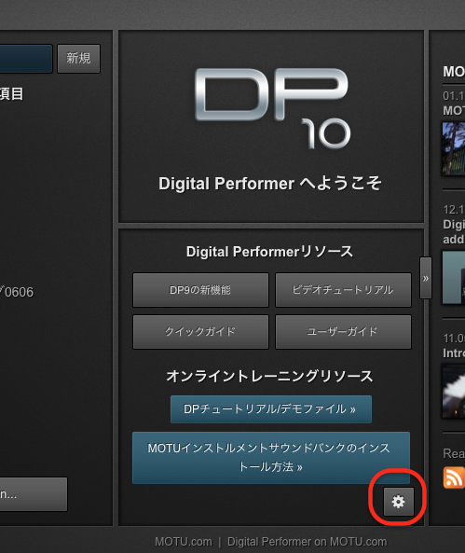Click the button ending in 'n...'

pyautogui.click(x=34, y=494)
